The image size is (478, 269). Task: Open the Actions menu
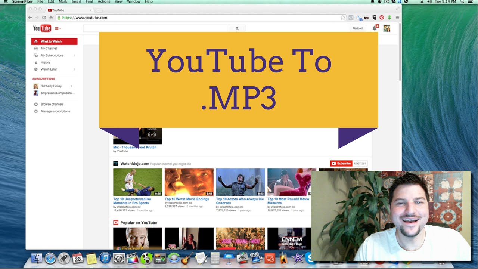tap(104, 2)
